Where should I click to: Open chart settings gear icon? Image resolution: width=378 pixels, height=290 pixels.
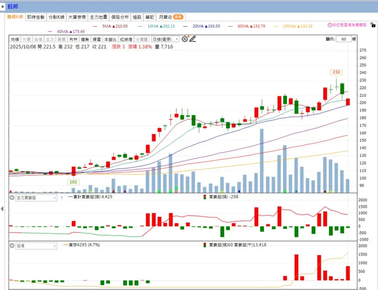(185, 39)
